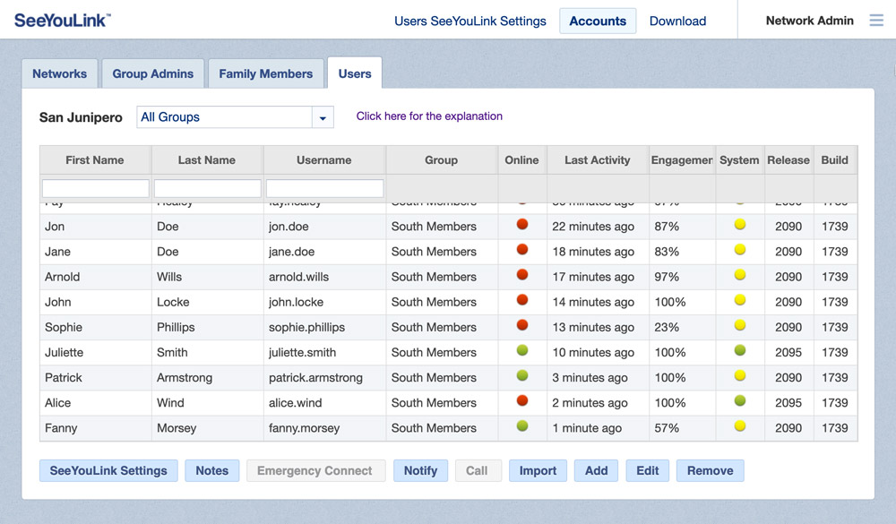Viewport: 896px width, 524px height.
Task: Click Sophie Phillips' red online status dot
Action: 522,325
